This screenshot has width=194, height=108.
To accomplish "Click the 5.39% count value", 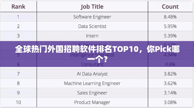I will tap(170, 36).
